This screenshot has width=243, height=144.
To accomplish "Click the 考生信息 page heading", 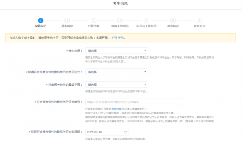I will click(x=120, y=4).
